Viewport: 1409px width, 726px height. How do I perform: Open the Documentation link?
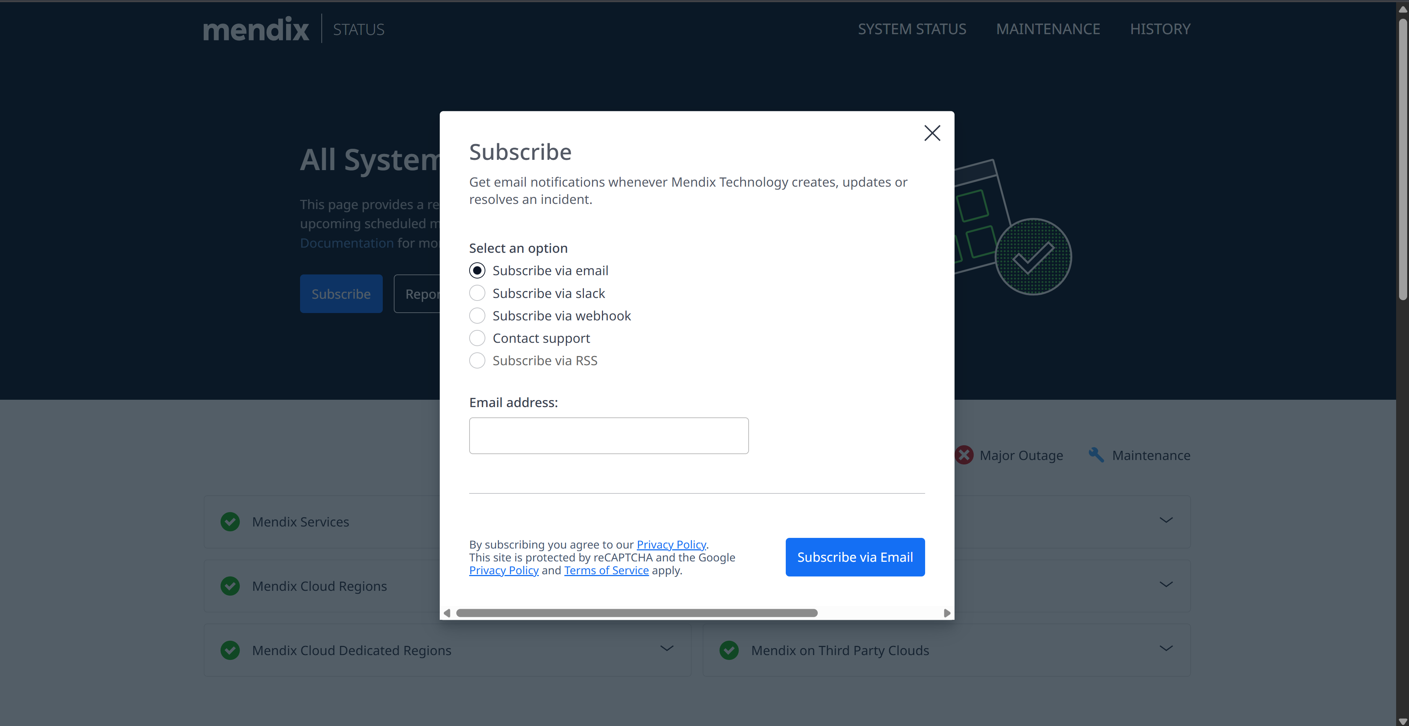[x=347, y=243]
